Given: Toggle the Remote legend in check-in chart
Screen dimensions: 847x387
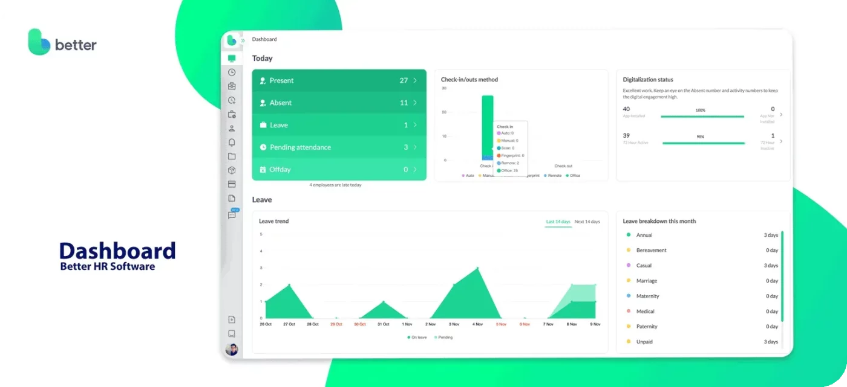Looking at the screenshot, I should [553, 176].
